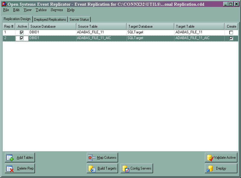Click the Validate Active database icon
This screenshot has height=178, width=241.
point(210,157)
